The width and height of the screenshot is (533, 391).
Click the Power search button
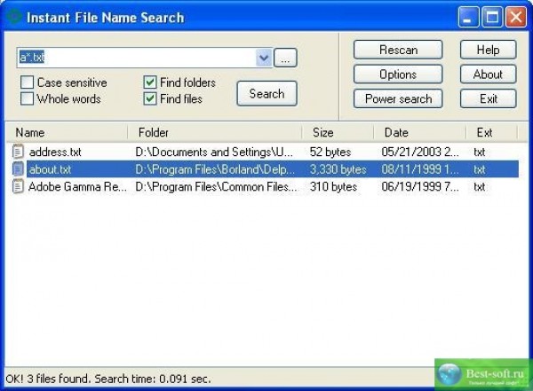(398, 98)
